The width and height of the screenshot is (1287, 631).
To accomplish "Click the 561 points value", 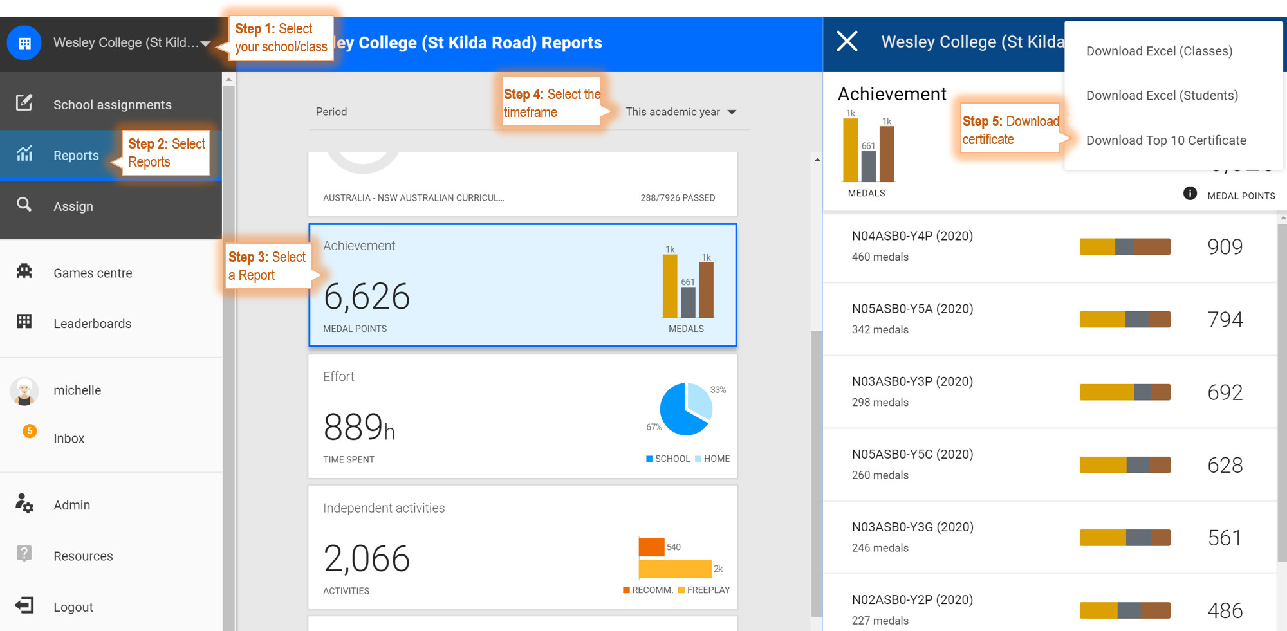I will tap(1225, 538).
